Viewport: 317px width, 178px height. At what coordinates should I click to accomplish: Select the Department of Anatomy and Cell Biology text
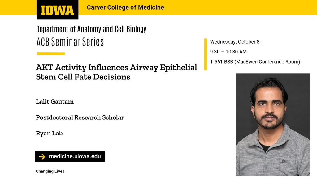91,29
